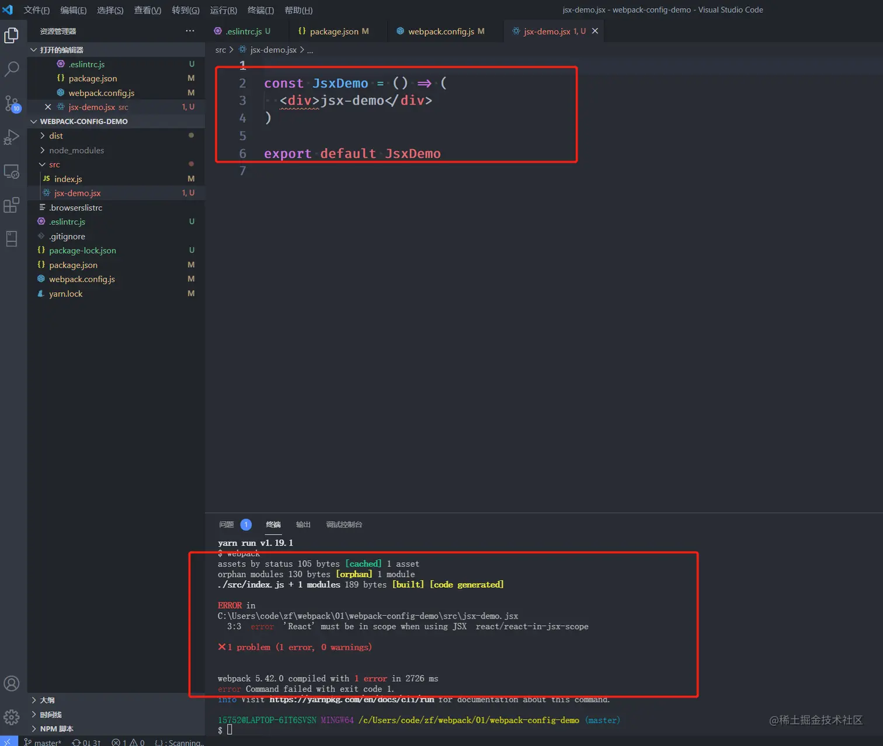
Task: Click the code on line 6 export default
Action: (352, 154)
